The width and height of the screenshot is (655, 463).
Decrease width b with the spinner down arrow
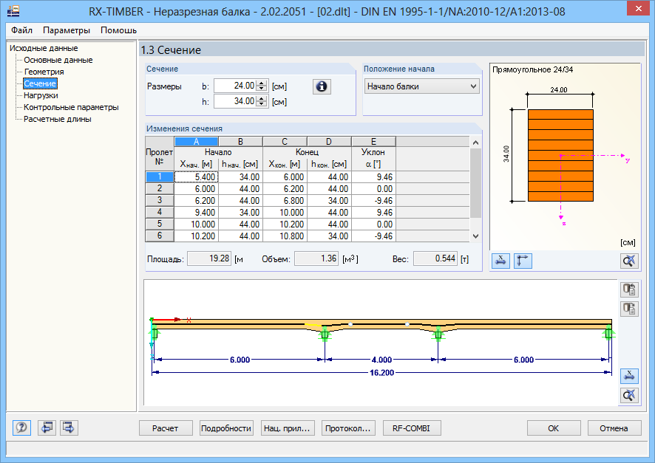click(x=262, y=89)
